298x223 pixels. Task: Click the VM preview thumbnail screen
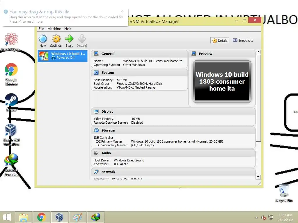point(222,82)
